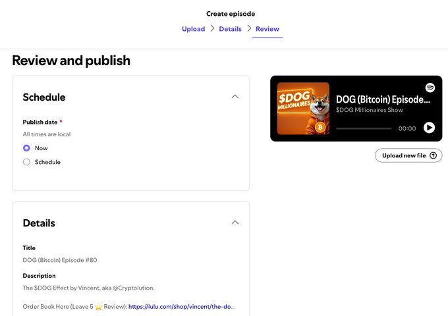Click the chevron between Upload and Details
The width and height of the screenshot is (448, 316).
pos(212,28)
